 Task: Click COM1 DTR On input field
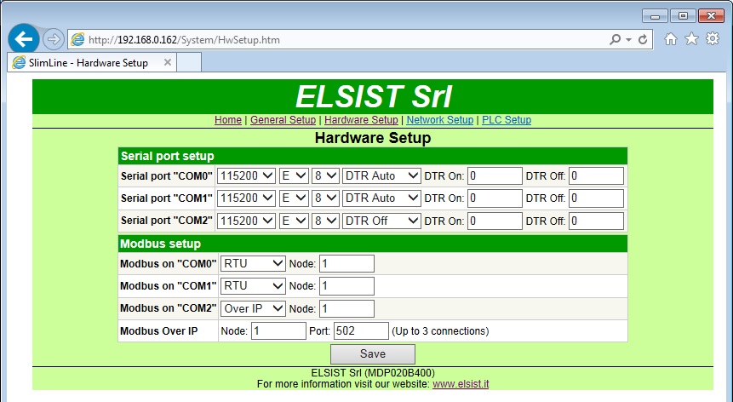[x=495, y=198]
